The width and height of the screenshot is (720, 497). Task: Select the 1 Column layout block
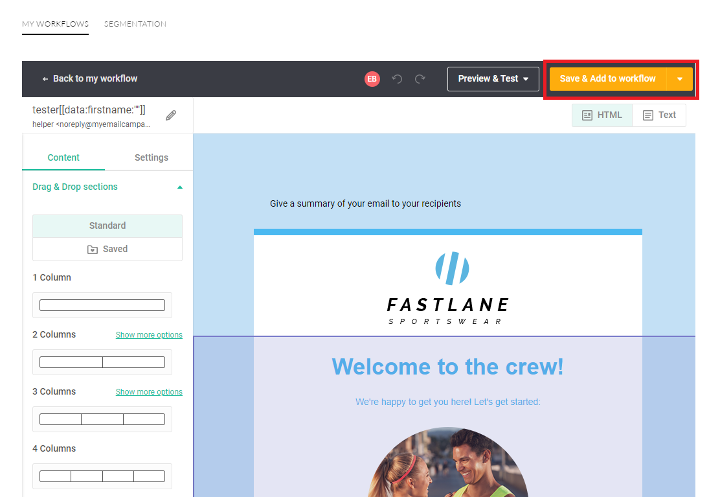click(102, 305)
